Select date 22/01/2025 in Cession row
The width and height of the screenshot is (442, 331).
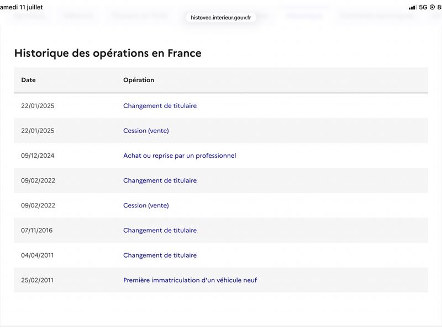coord(38,131)
